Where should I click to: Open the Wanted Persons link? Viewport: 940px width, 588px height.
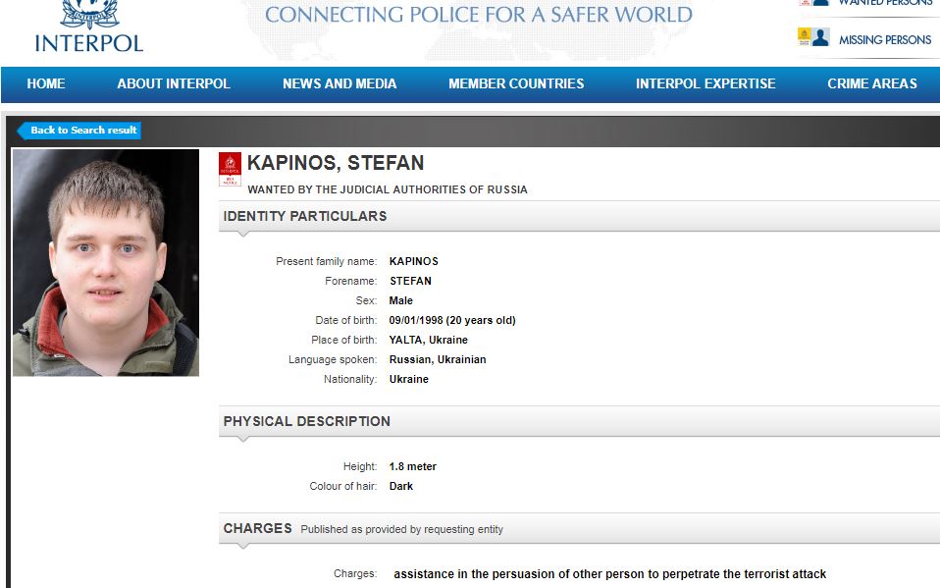point(884,3)
